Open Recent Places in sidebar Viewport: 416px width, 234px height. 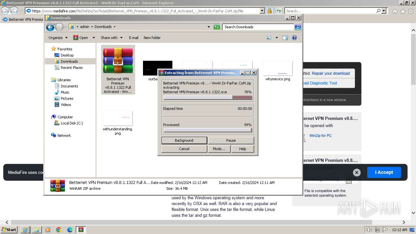[71, 68]
